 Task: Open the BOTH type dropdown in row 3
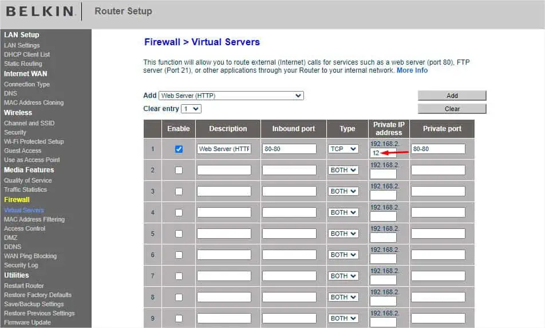(343, 191)
